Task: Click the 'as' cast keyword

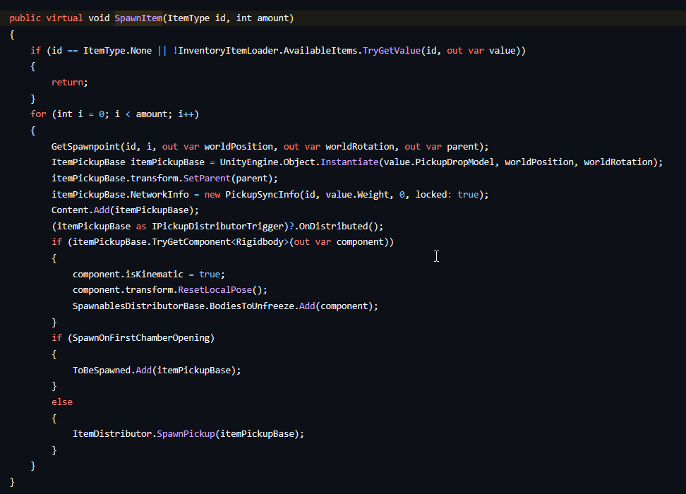Action: [141, 227]
